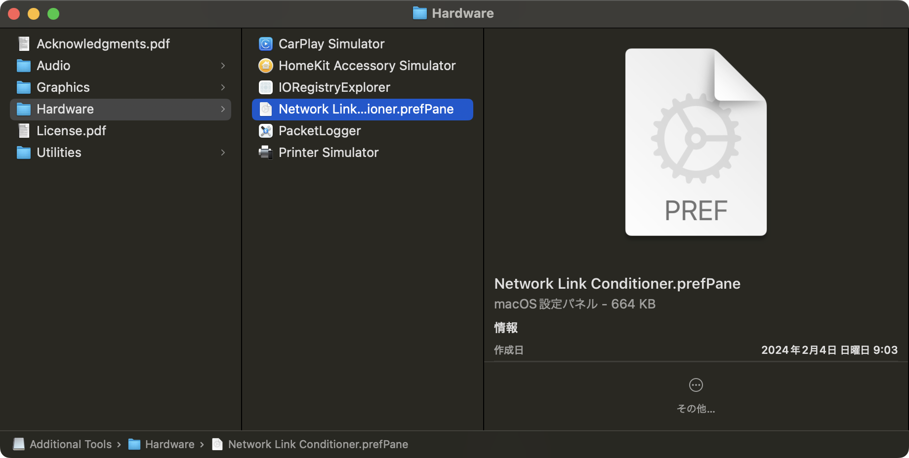Select License.pdf file name
The height and width of the screenshot is (458, 909).
coord(71,131)
